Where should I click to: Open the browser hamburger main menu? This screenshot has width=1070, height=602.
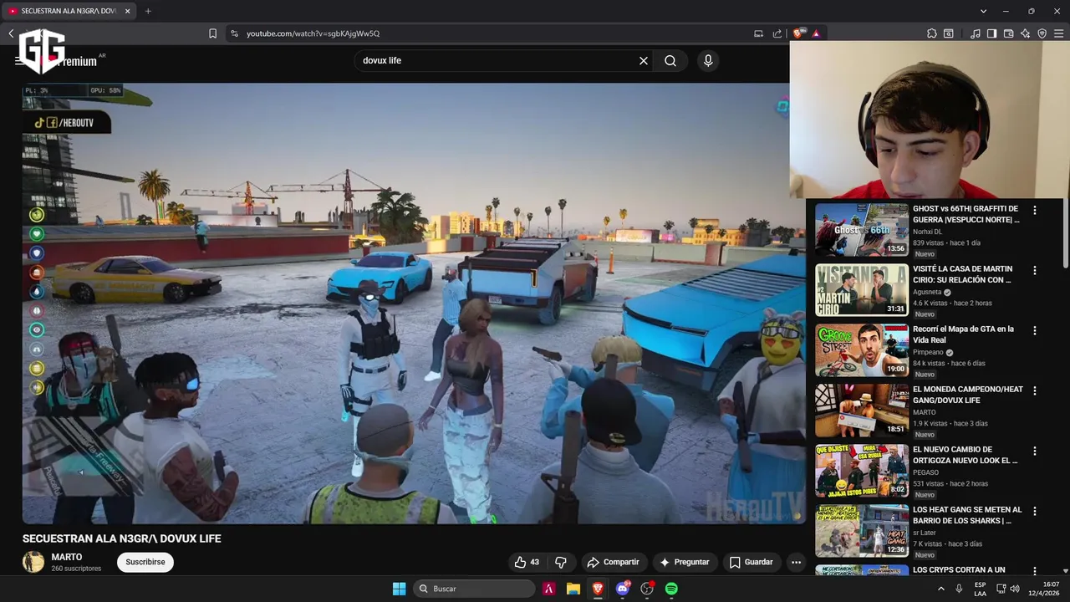[x=1058, y=33]
